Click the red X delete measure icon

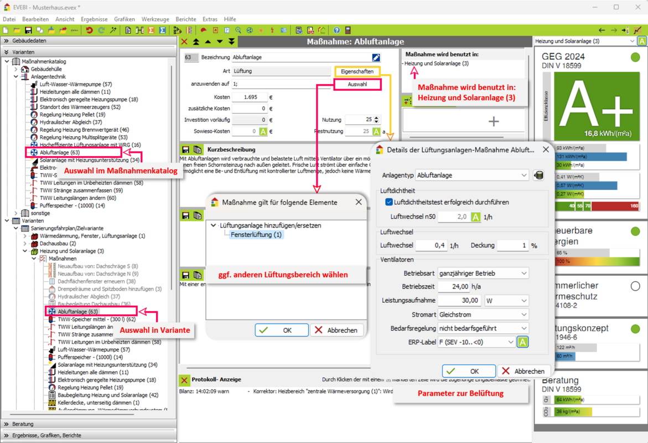click(x=185, y=42)
